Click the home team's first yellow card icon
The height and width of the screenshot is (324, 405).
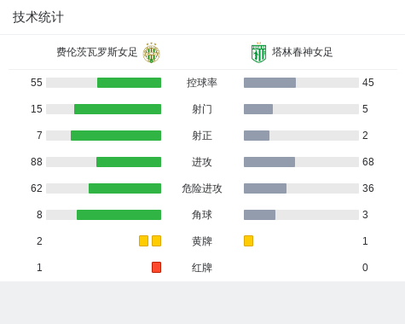click(143, 241)
